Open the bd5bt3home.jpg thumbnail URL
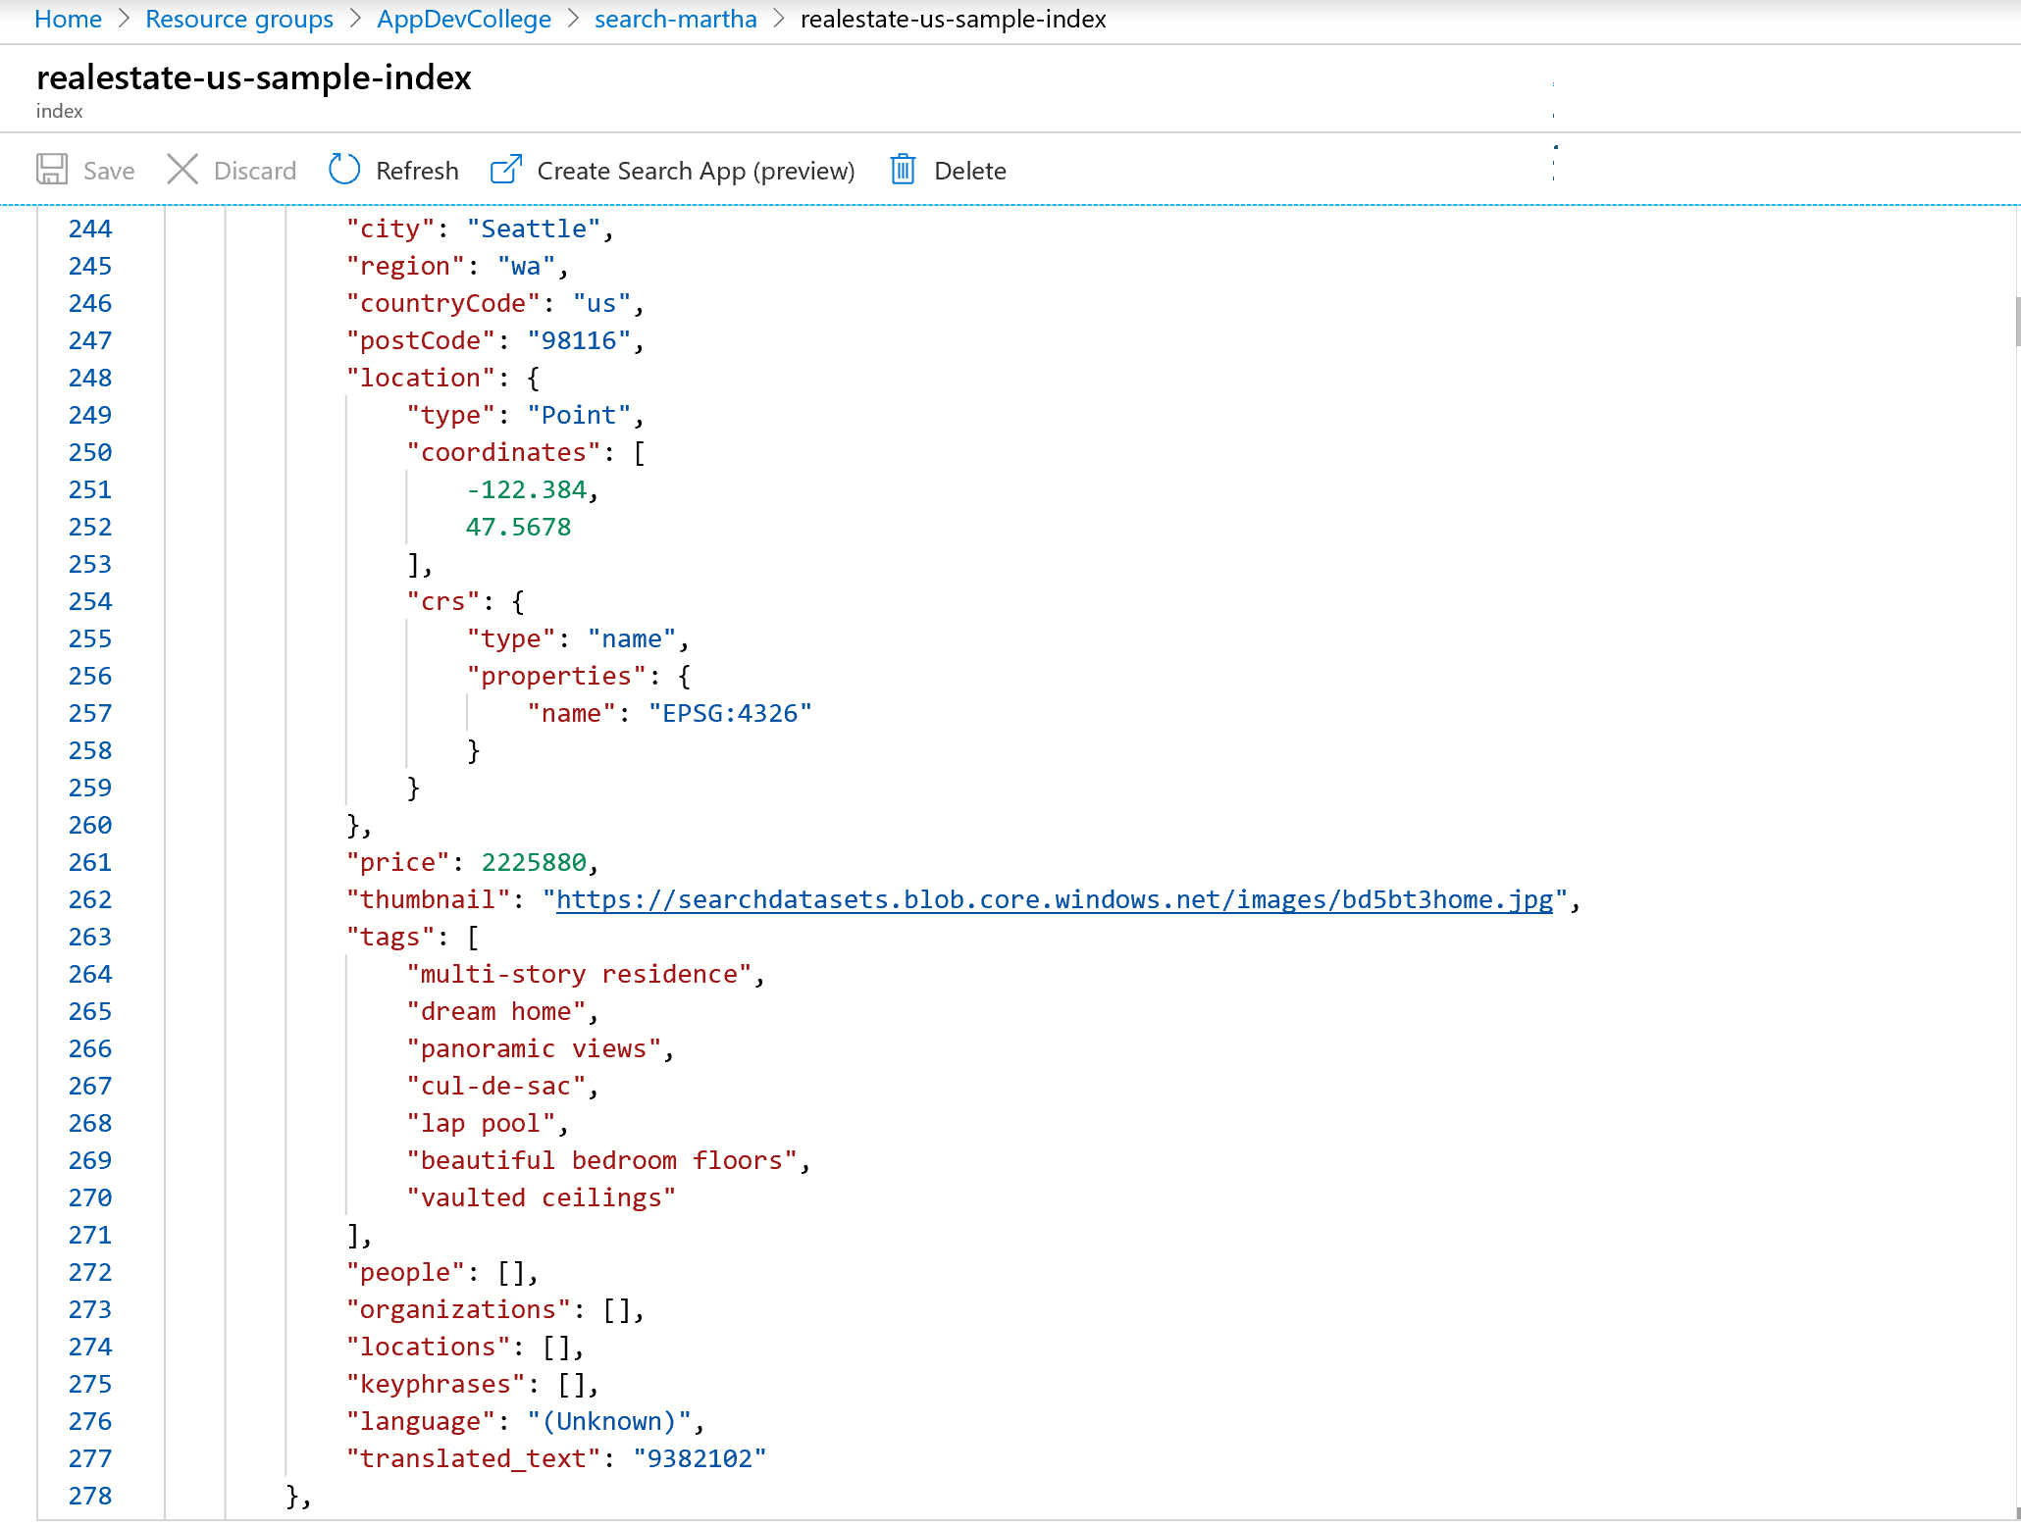This screenshot has width=2021, height=1527. coord(1055,899)
